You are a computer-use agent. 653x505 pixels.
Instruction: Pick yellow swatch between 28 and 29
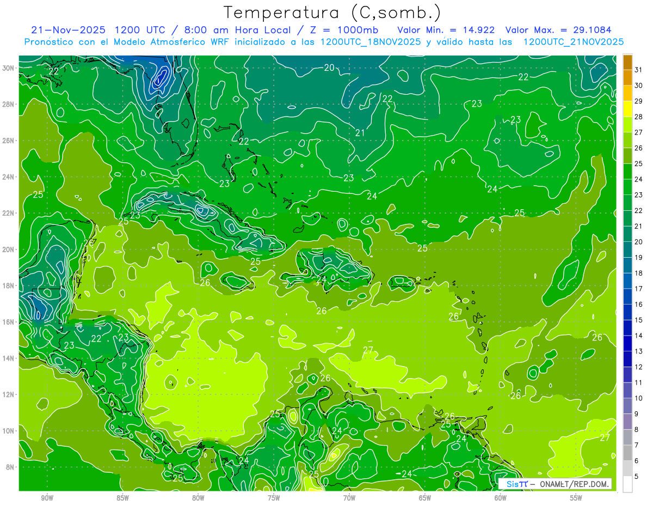tap(627, 109)
